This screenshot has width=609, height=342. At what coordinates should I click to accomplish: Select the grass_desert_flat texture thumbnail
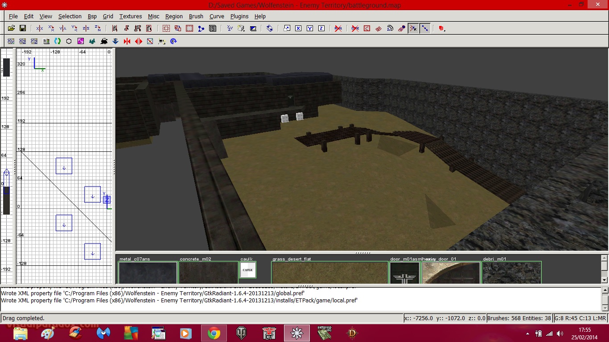[329, 272]
